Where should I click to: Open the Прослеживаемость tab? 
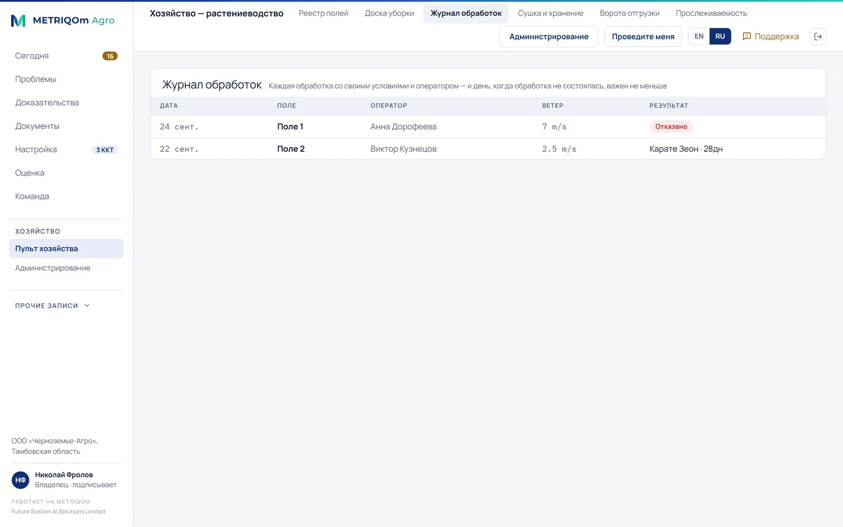[x=711, y=13]
